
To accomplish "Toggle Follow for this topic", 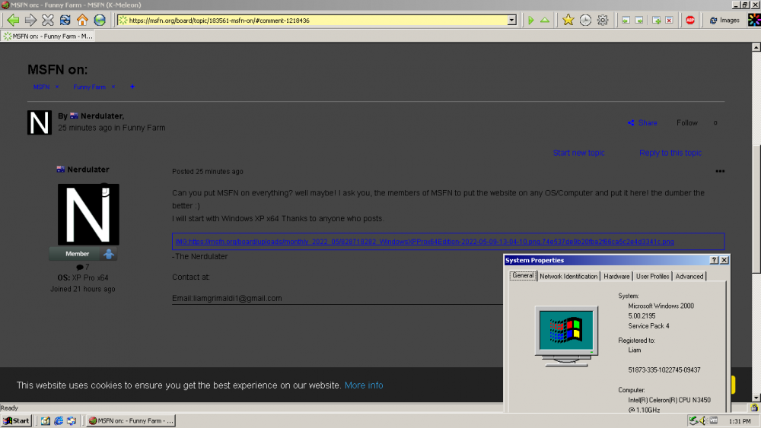I will (x=687, y=123).
